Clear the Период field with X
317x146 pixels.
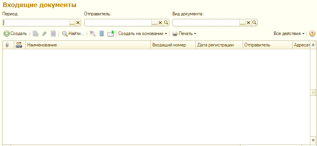78,23
